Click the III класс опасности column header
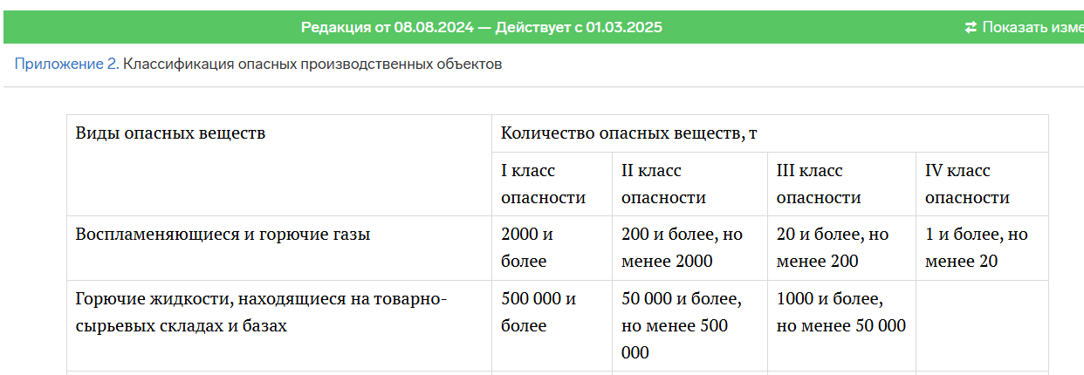 (818, 184)
